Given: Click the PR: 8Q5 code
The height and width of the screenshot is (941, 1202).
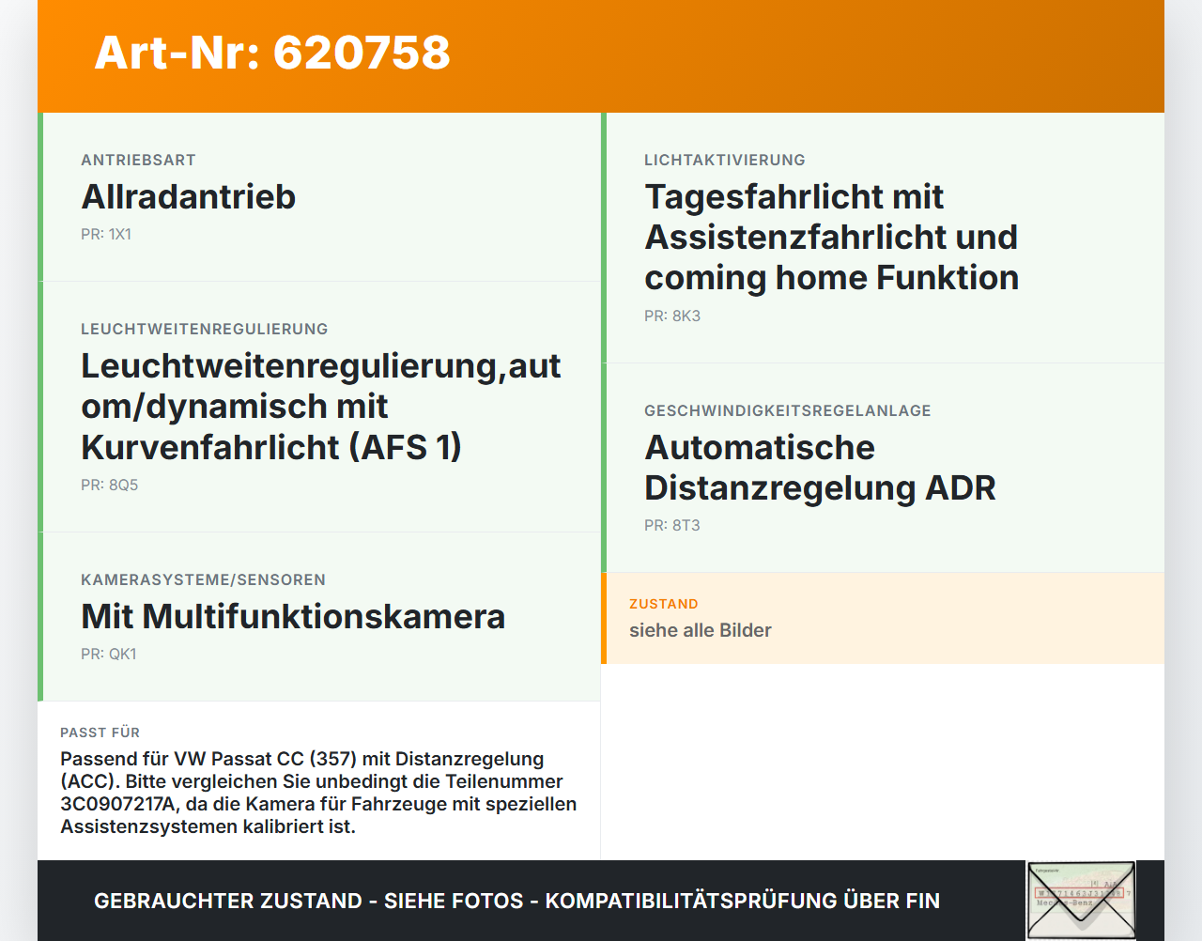Looking at the screenshot, I should click(x=110, y=486).
